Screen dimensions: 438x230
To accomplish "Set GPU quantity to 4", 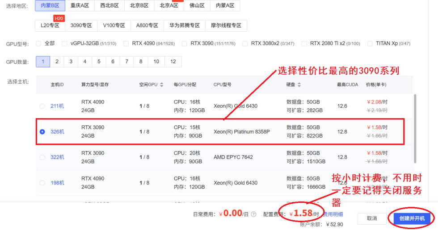I will pyautogui.click(x=84, y=62).
